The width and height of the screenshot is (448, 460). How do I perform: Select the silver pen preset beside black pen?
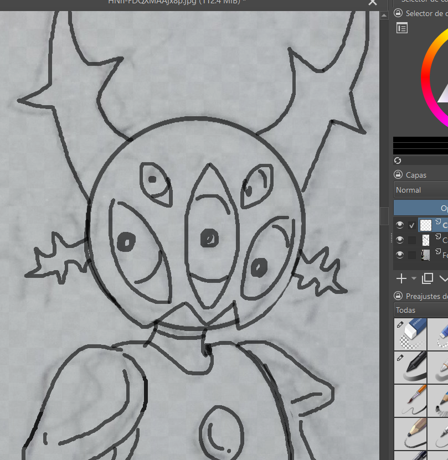point(438,368)
